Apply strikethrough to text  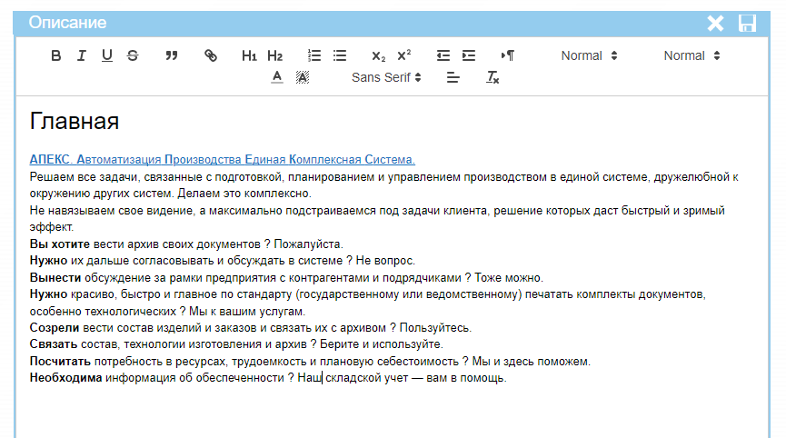[x=133, y=55]
